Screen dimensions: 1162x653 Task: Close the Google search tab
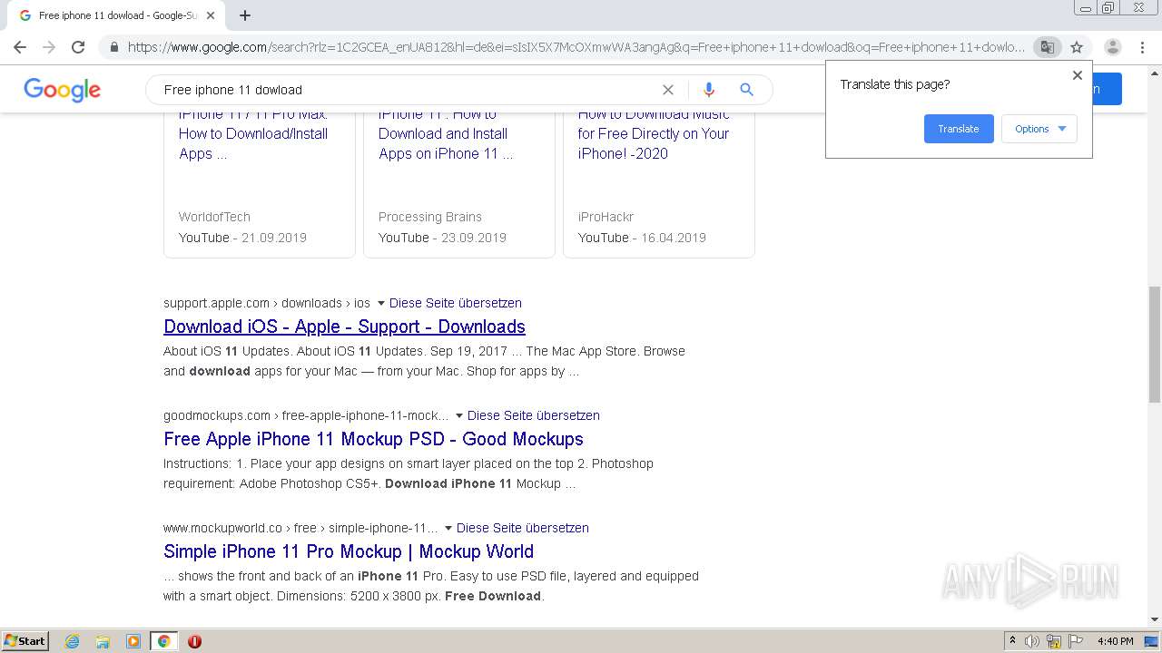(212, 15)
